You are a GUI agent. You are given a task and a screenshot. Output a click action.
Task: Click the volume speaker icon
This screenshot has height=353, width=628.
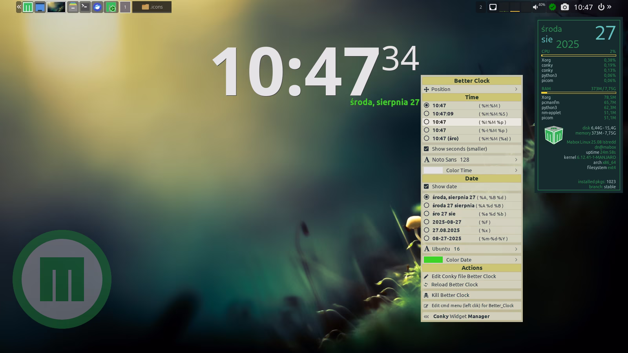pos(535,7)
